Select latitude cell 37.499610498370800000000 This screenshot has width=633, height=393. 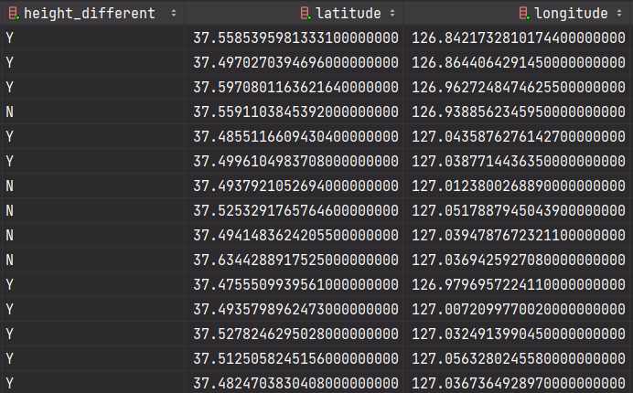point(294,162)
